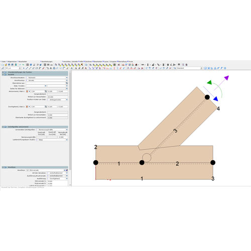This screenshot has height=251, width=251.
Task: Click the purple axis arrow handle in drawing
Action: [226, 78]
